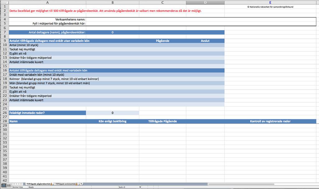Select 'Felaktigt inmatade rader?' cell

[x=47, y=113]
